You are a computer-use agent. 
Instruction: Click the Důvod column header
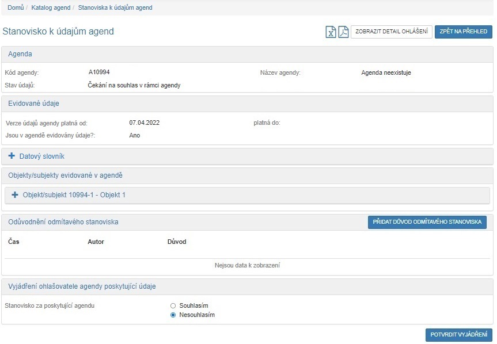[177, 242]
